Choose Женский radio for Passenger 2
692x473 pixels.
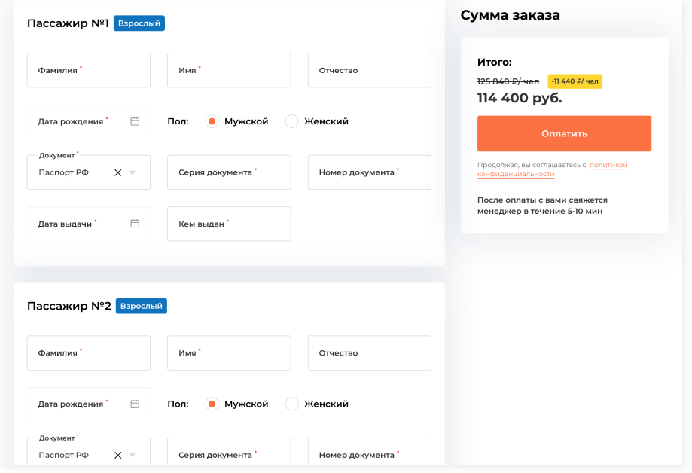(292, 404)
